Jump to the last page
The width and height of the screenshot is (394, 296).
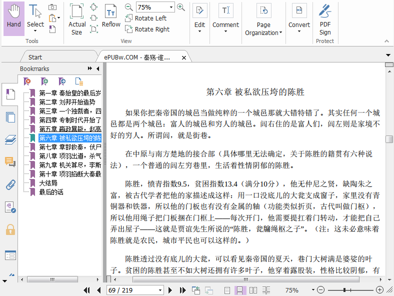pyautogui.click(x=182, y=290)
